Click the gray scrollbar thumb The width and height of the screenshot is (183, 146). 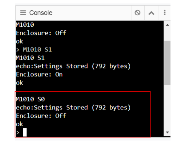pyautogui.click(x=167, y=63)
